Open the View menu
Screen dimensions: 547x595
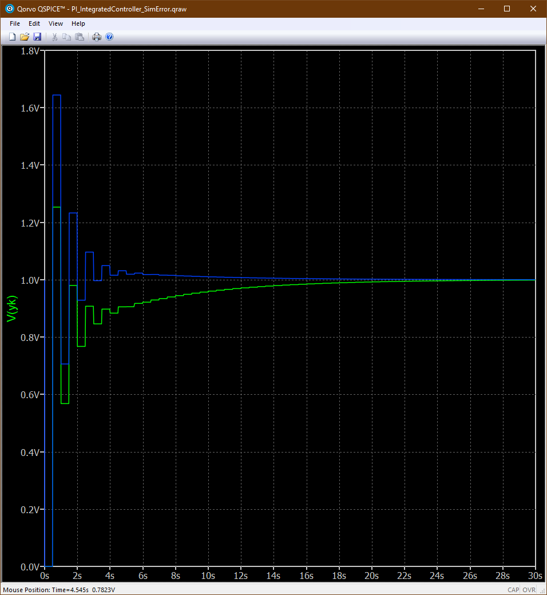pyautogui.click(x=56, y=23)
